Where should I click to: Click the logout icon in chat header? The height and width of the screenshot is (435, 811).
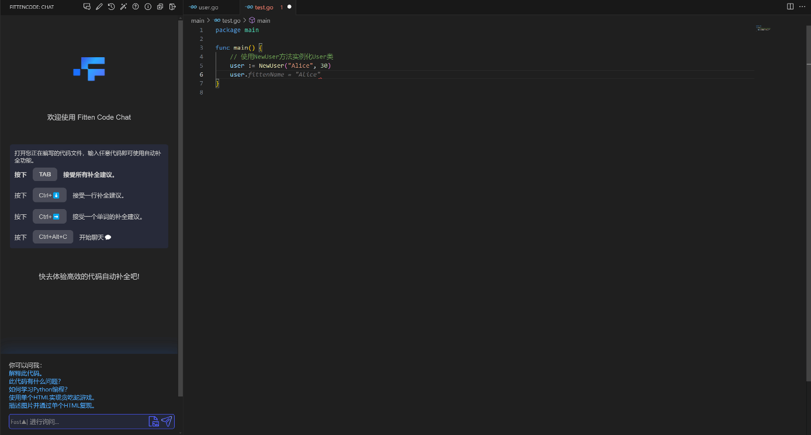pyautogui.click(x=172, y=7)
